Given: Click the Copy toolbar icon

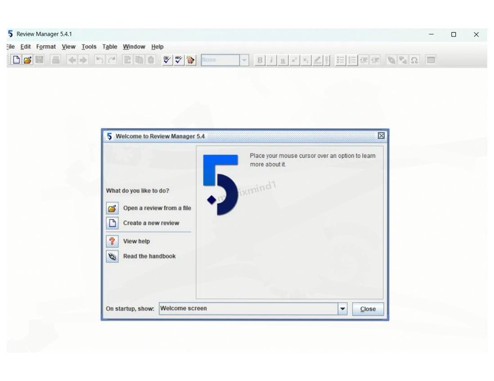Looking at the screenshot, I should point(139,60).
